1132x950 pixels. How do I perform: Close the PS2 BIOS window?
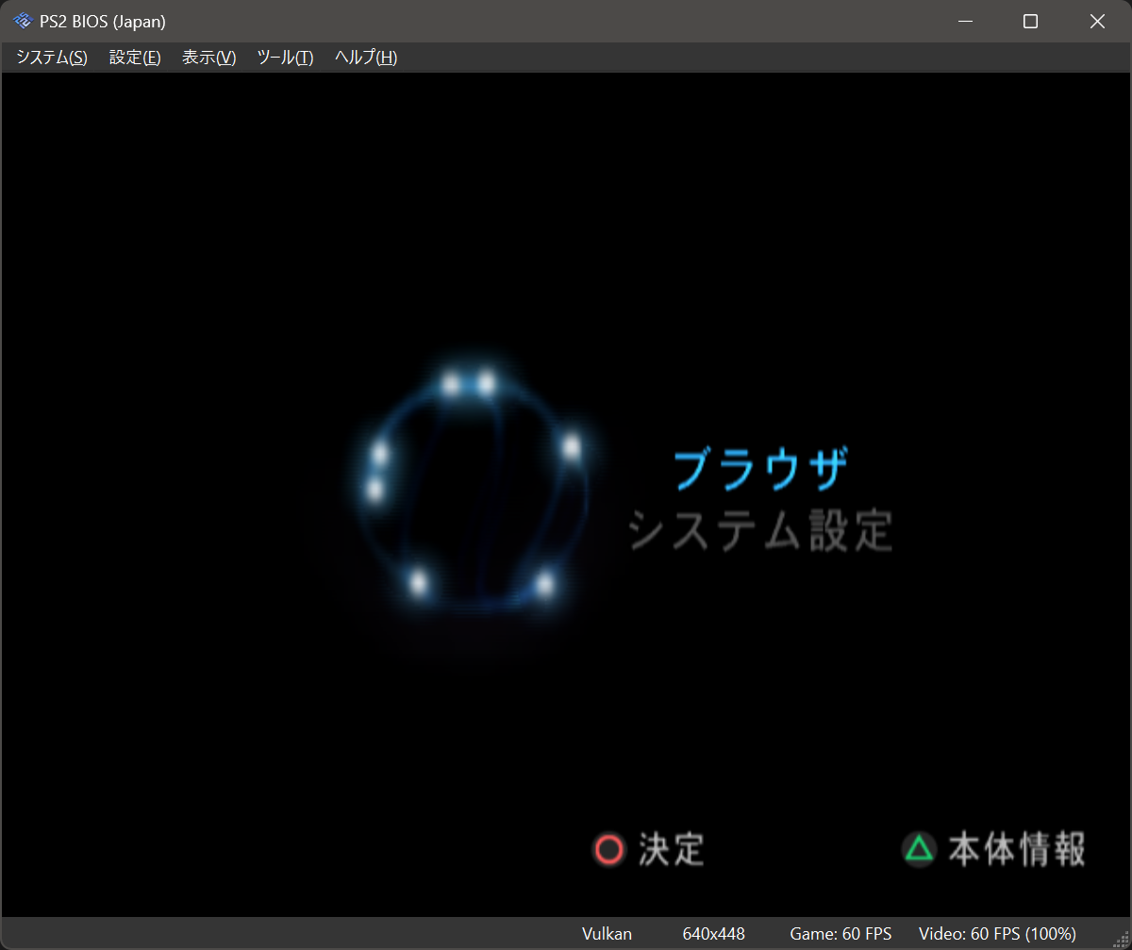(1097, 22)
